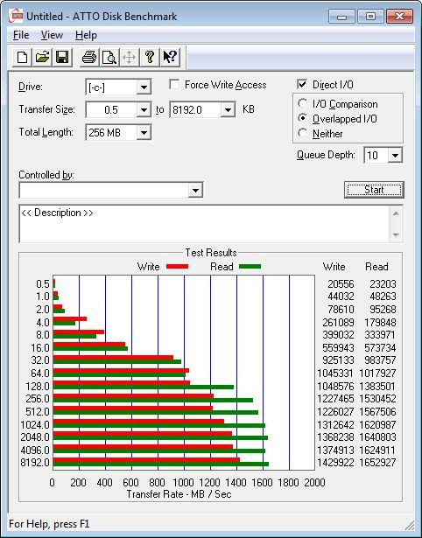
Task: Select the Overlapped I/O radio button
Action: [303, 118]
